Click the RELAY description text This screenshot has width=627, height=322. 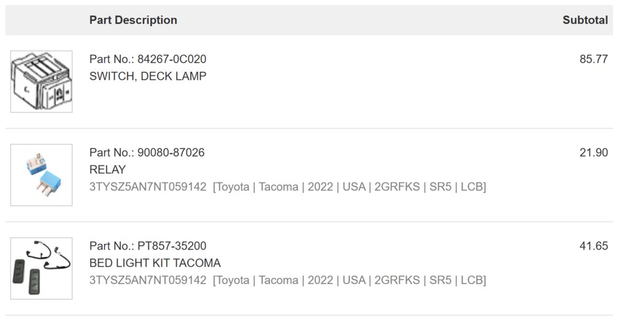click(107, 170)
